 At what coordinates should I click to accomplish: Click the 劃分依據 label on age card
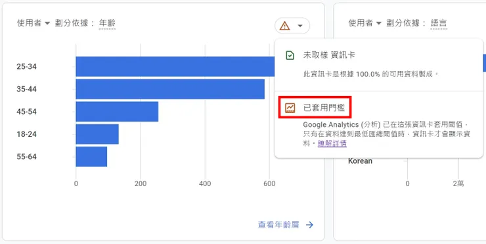click(x=76, y=23)
